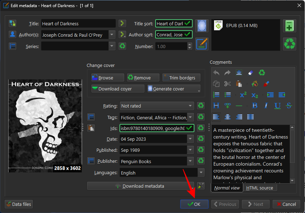Remove selected format with large recycle icon
305x213 pixels.
[289, 44]
